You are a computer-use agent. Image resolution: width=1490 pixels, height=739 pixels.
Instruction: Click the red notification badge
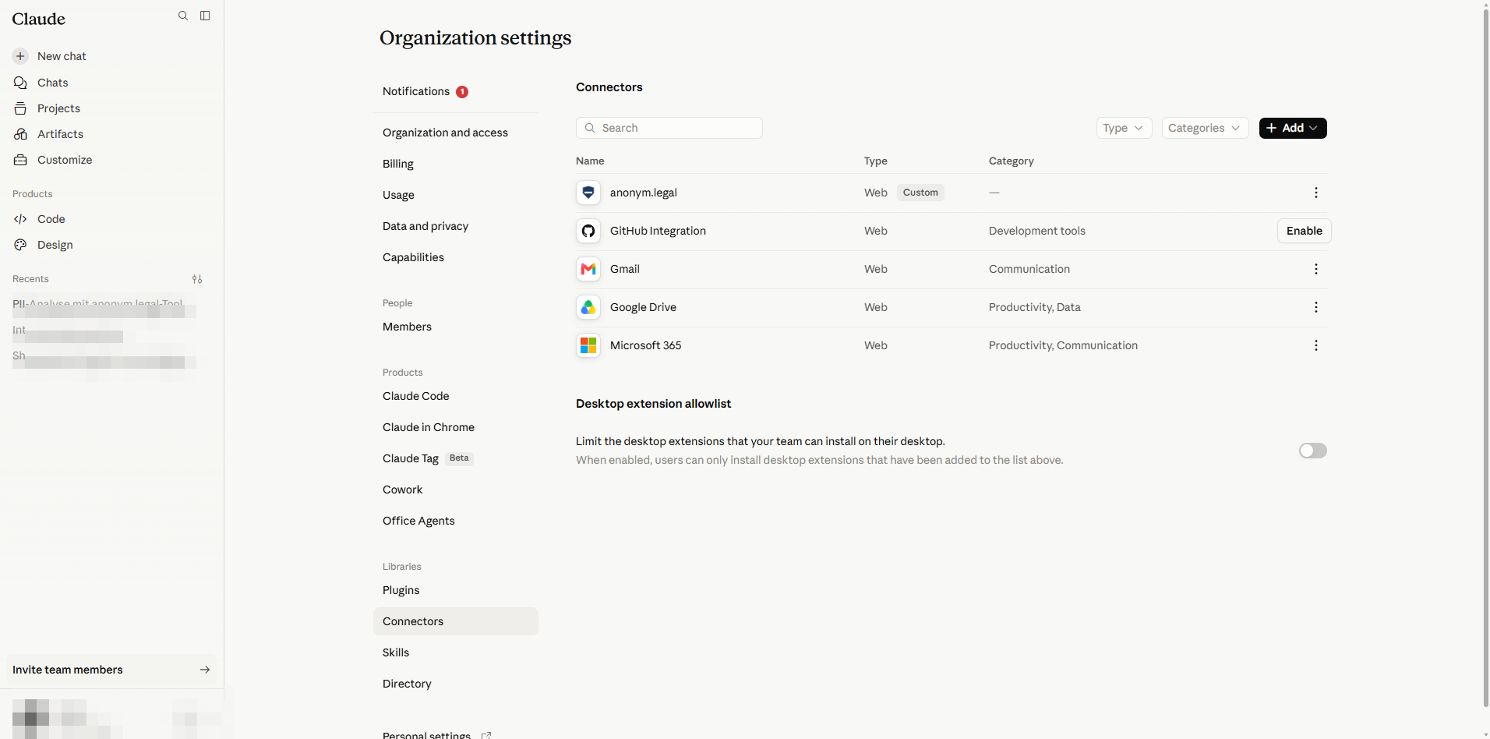click(462, 92)
